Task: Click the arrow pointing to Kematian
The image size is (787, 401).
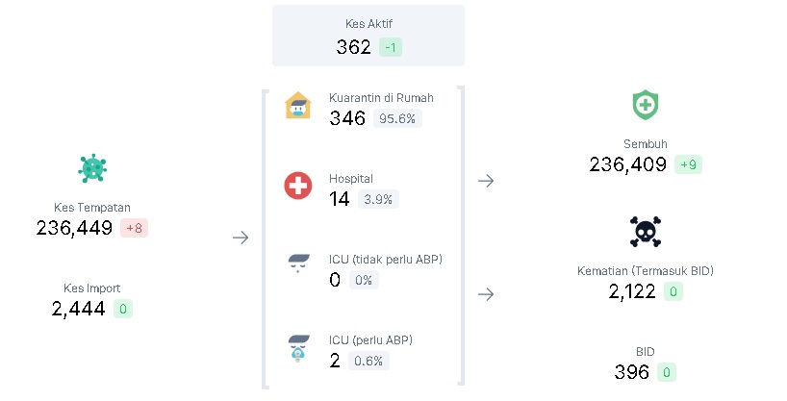Action: pos(486,294)
